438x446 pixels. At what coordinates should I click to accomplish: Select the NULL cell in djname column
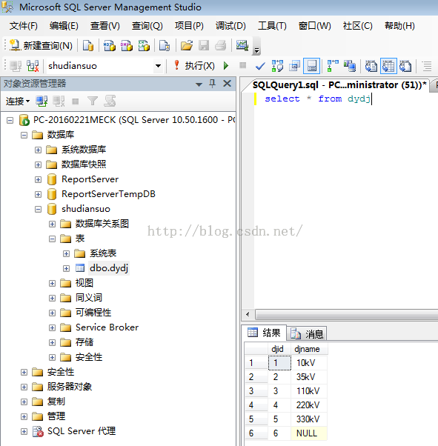pos(309,433)
